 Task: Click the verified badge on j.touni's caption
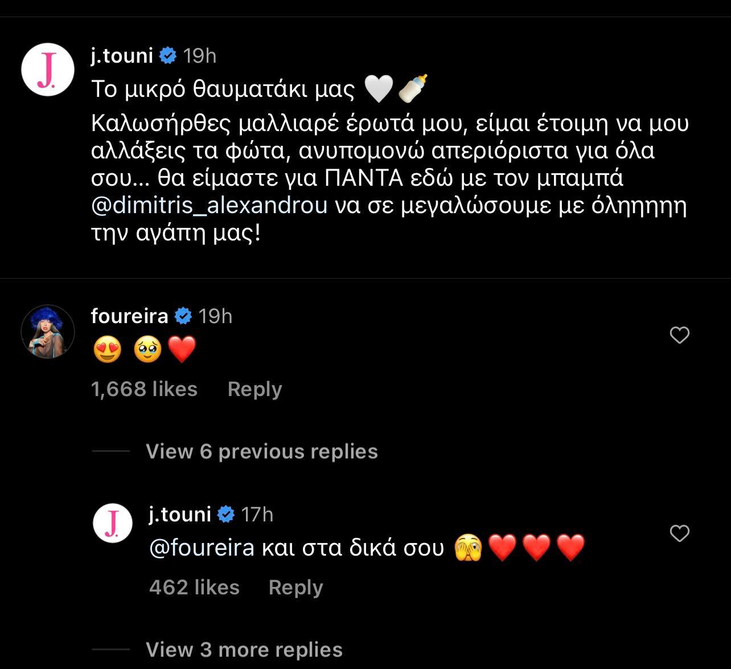coord(167,56)
